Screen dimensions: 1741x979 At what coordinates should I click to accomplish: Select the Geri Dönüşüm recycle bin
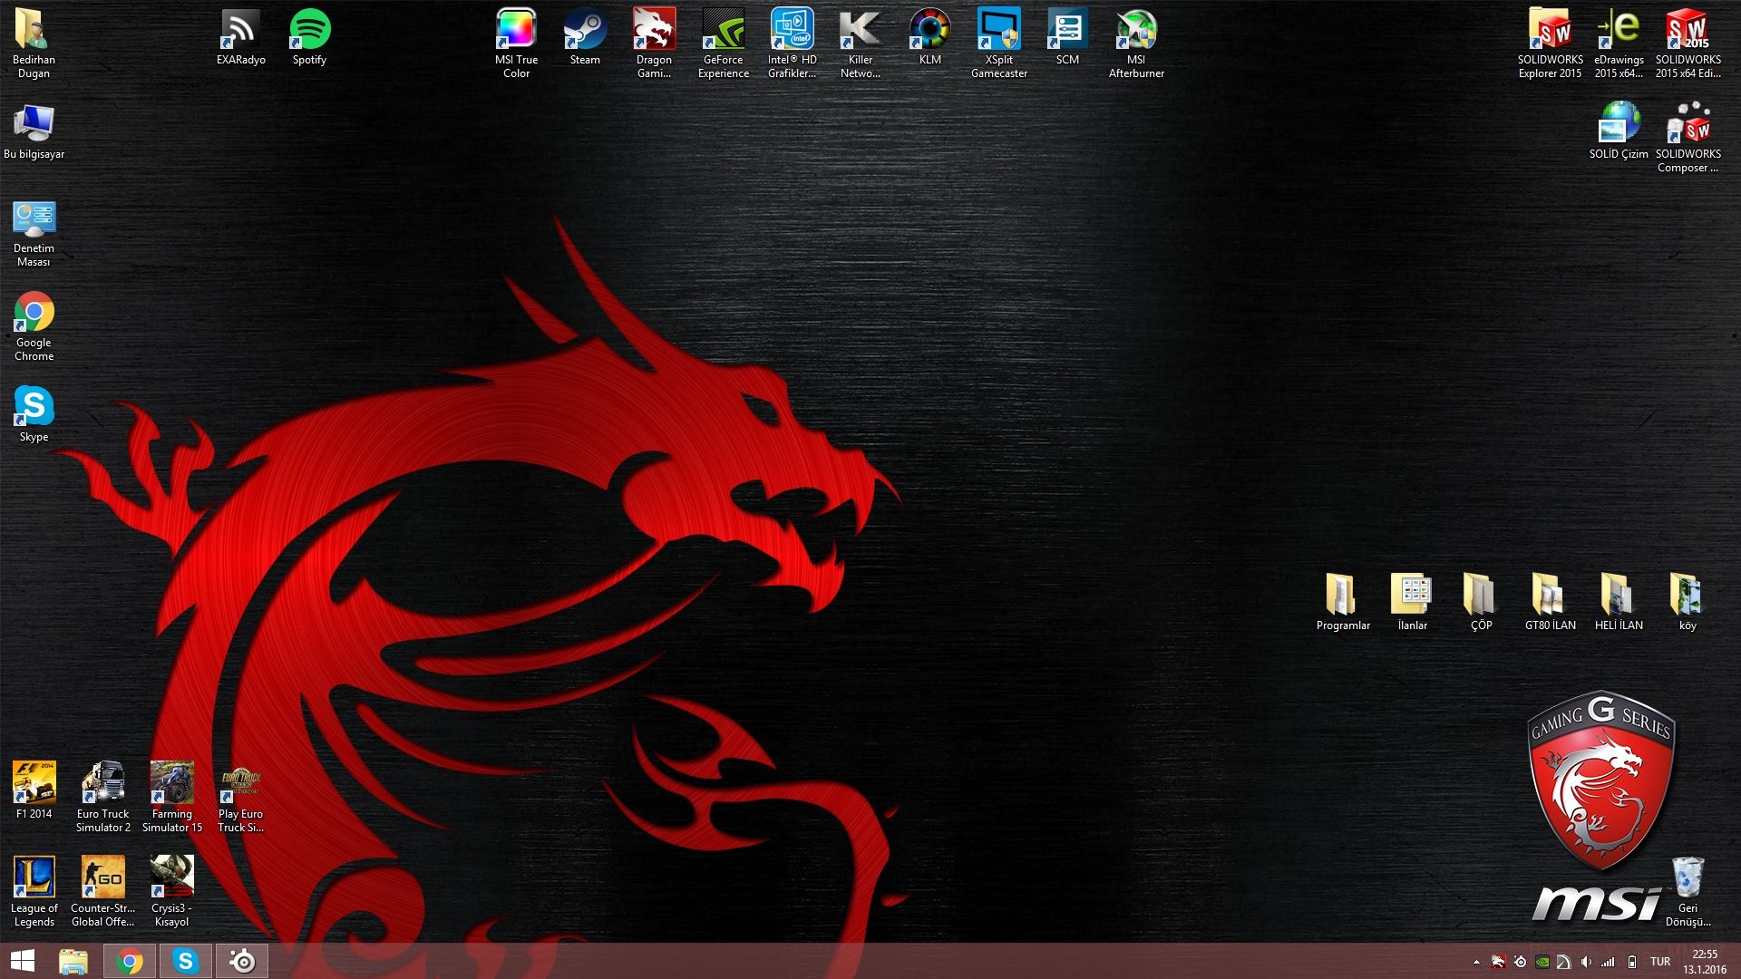pyautogui.click(x=1688, y=879)
